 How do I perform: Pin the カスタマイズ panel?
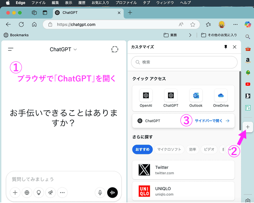226,47
